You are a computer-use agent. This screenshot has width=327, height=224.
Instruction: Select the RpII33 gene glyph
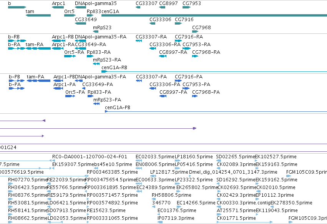pos(90,15)
